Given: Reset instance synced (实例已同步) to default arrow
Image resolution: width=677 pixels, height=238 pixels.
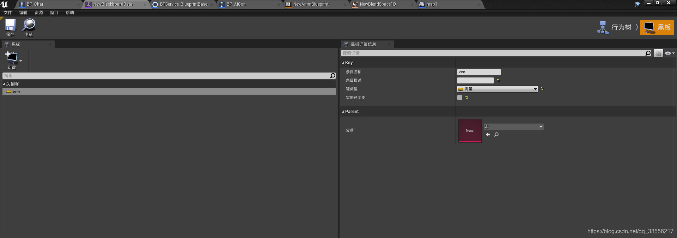Looking at the screenshot, I should pos(466,98).
